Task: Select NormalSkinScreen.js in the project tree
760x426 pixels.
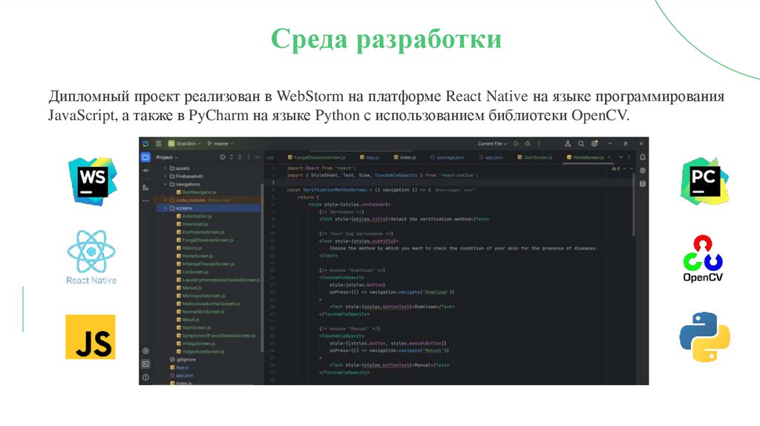Action: pyautogui.click(x=200, y=312)
